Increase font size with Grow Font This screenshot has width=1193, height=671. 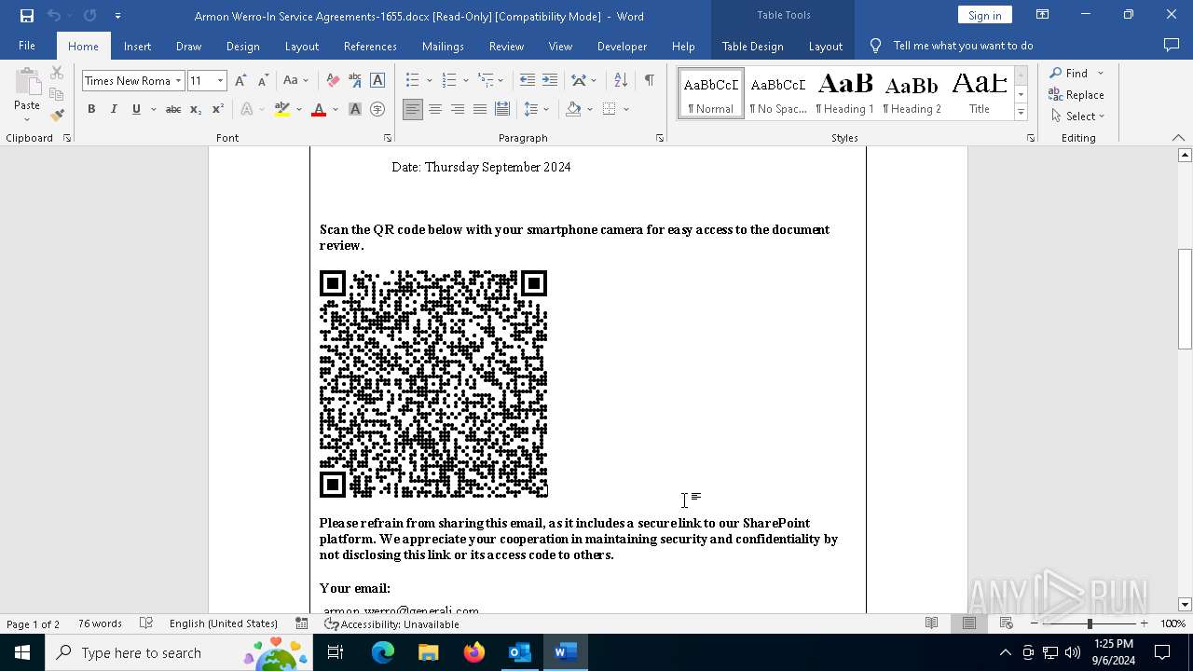coord(240,81)
